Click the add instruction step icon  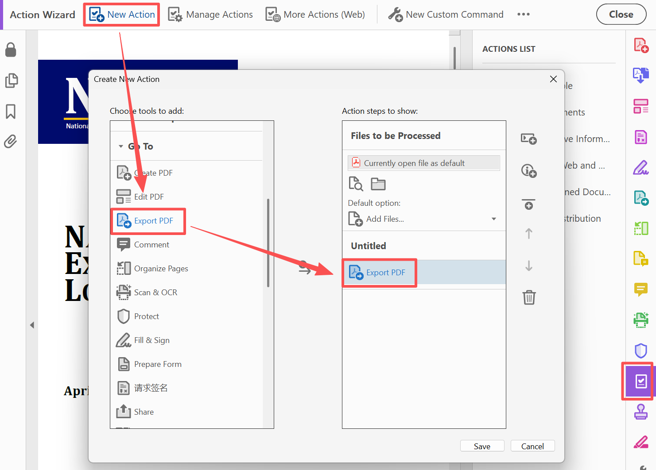click(x=528, y=171)
